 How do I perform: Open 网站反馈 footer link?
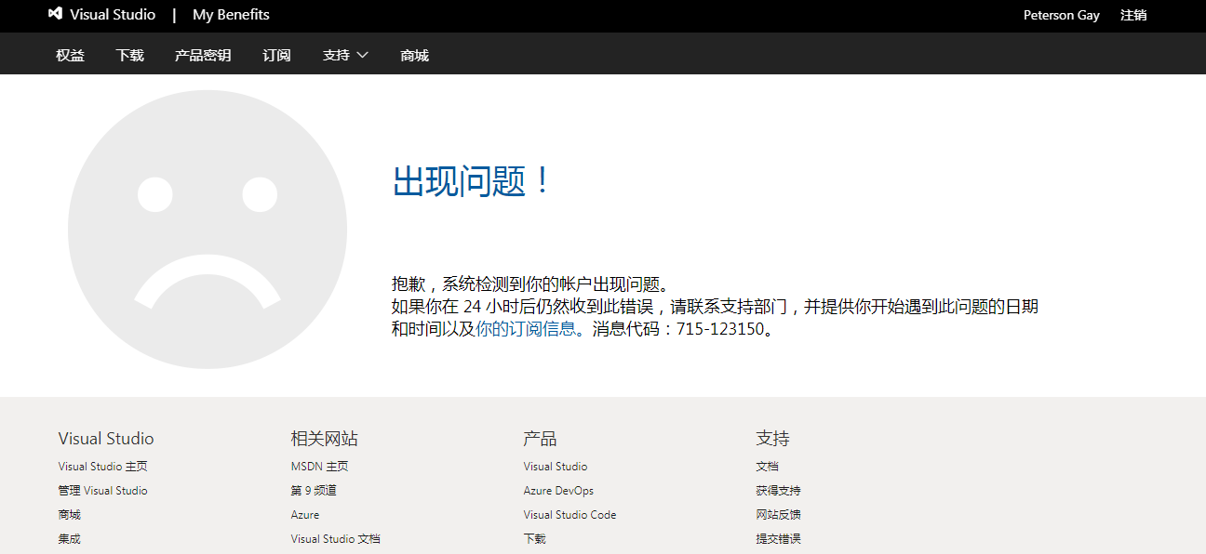tap(778, 515)
